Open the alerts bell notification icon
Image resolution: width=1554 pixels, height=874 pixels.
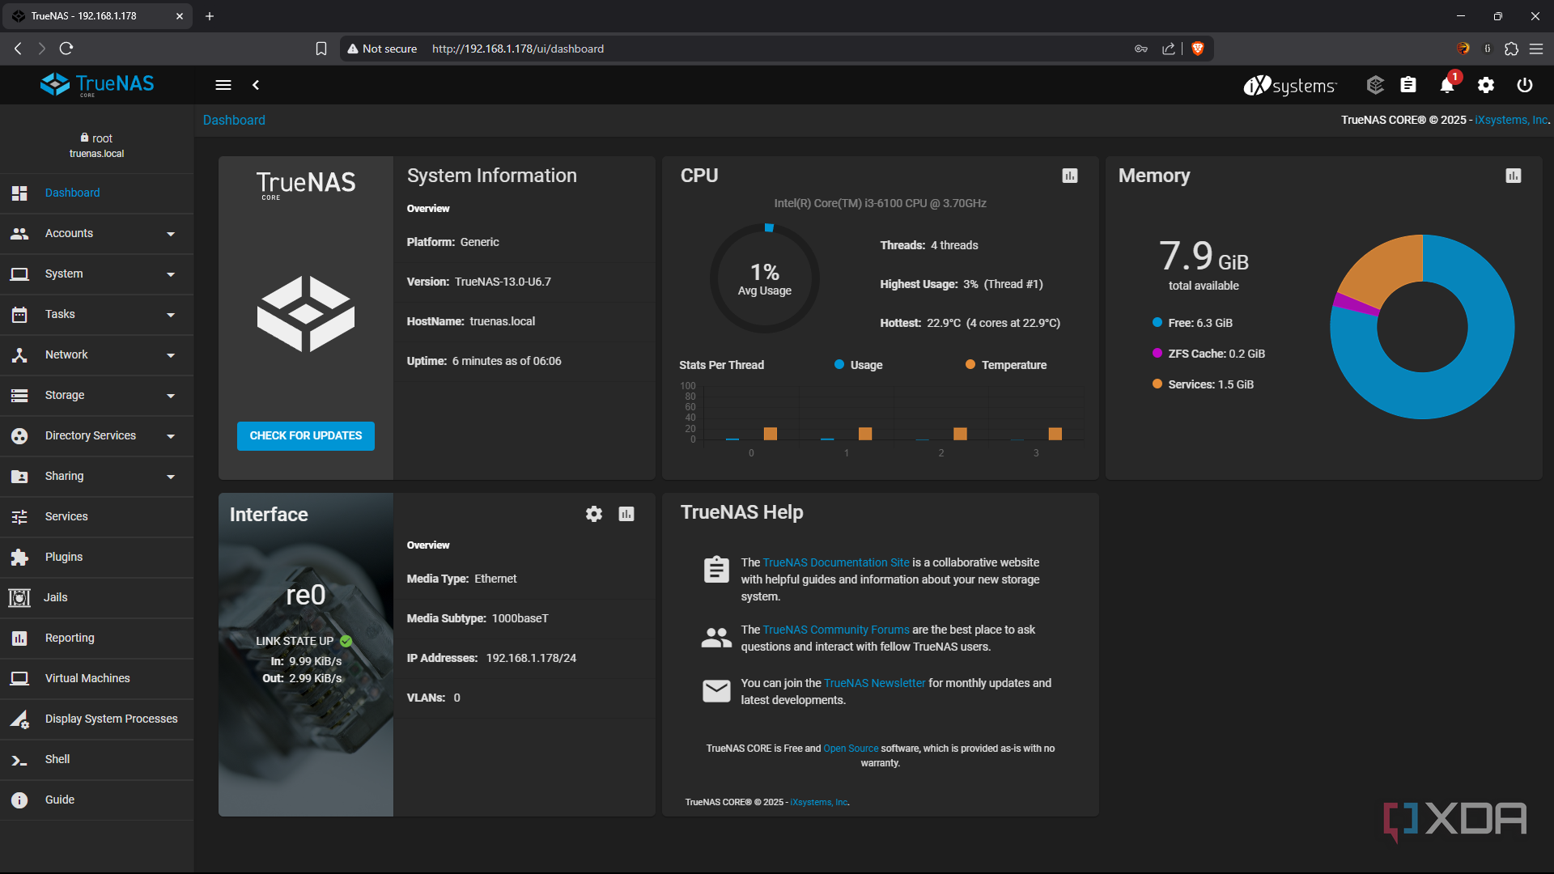(x=1447, y=85)
